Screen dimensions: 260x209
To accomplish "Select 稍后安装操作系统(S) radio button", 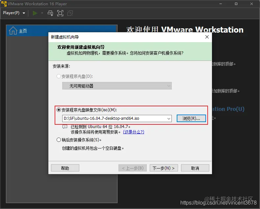I will pos(59,140).
